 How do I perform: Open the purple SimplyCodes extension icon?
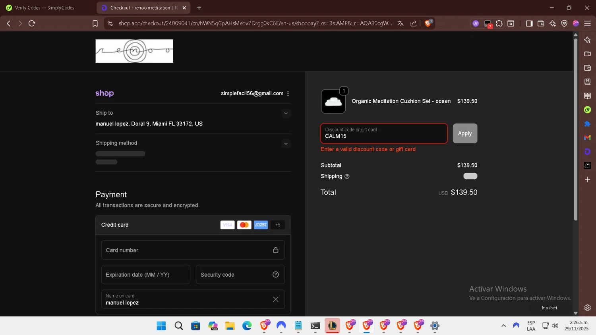point(476,23)
